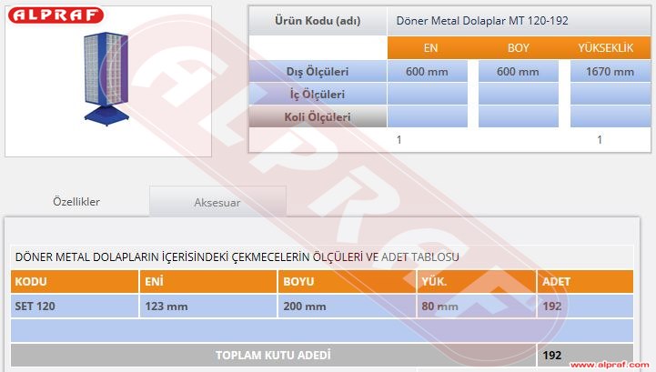
Task: Select the SET 120 code cell
Action: [x=75, y=307]
